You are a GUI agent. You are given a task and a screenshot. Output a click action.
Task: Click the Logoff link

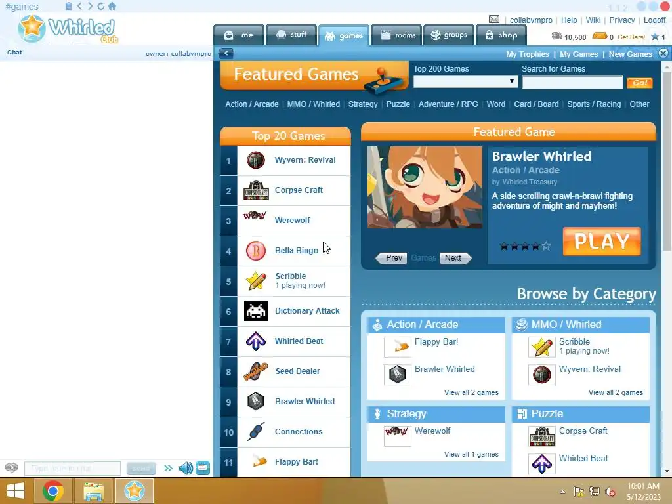654,20
